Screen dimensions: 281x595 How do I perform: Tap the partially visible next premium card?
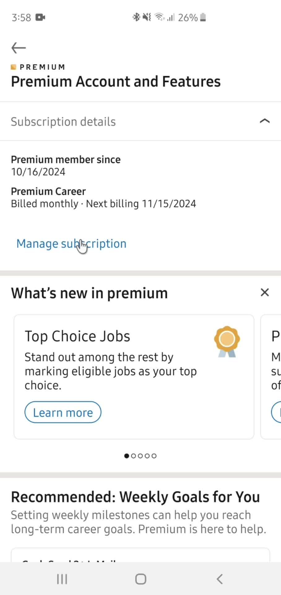271,377
